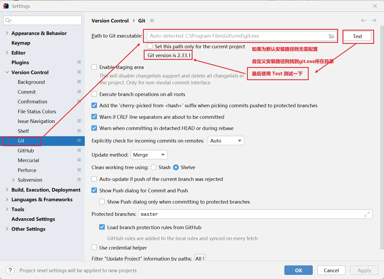
Task: Click project-level icon on the GitHub row
Action: point(79,150)
